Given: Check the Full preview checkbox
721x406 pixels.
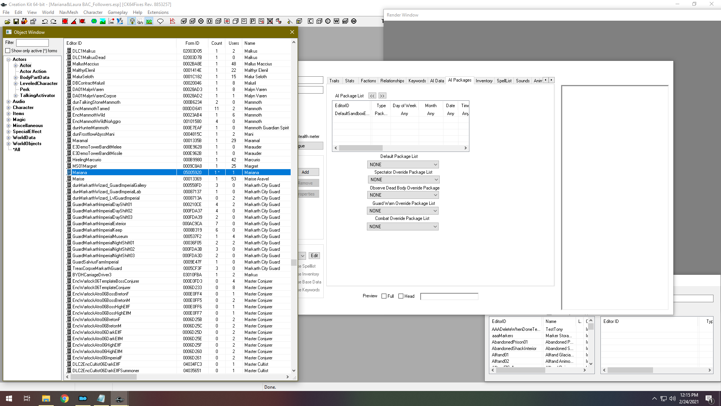Looking at the screenshot, I should click(x=384, y=296).
